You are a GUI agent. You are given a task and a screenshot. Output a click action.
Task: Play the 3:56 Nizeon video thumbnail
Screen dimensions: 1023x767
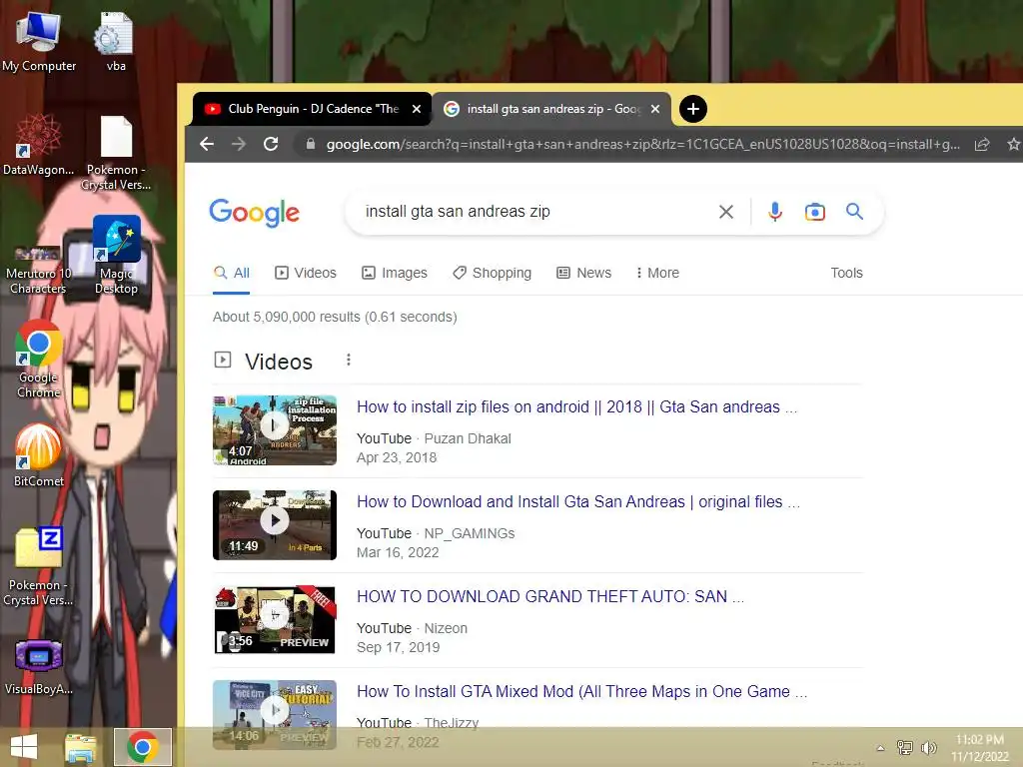[275, 619]
